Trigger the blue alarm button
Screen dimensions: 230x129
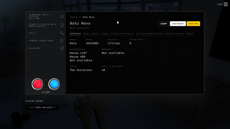point(54,84)
